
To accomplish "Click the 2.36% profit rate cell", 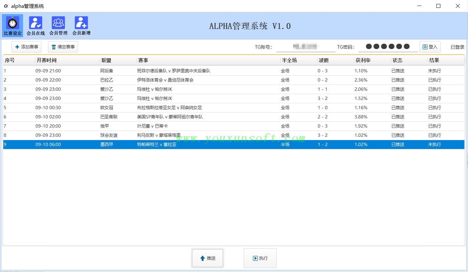I will pos(361,80).
